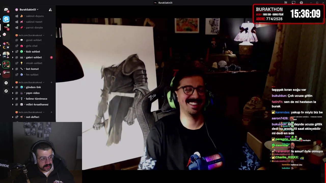Viewport: 326px width, 183px height.
Task: Open the help question mark icon
Action: tap(301, 3)
